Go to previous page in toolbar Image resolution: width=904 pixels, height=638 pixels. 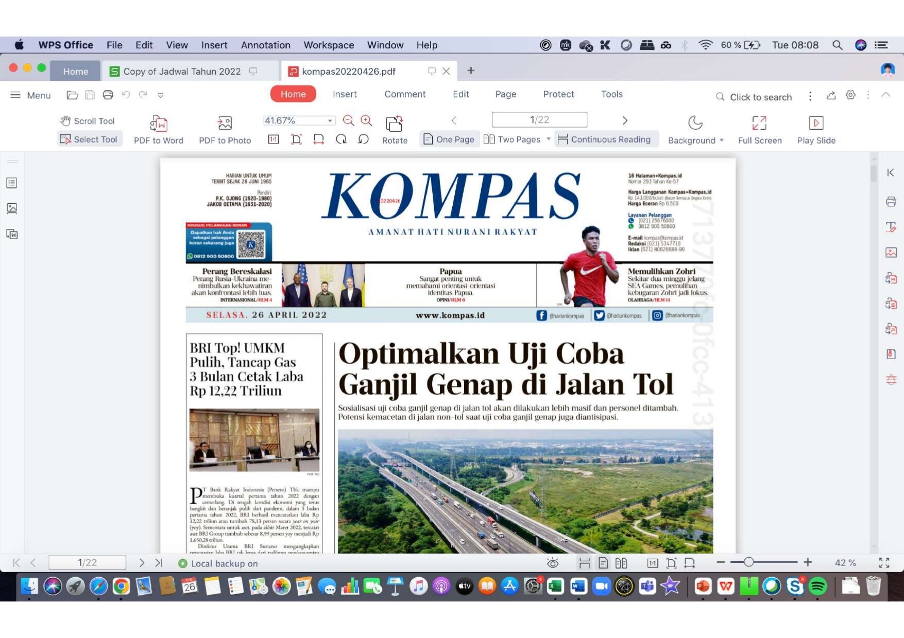tap(454, 120)
